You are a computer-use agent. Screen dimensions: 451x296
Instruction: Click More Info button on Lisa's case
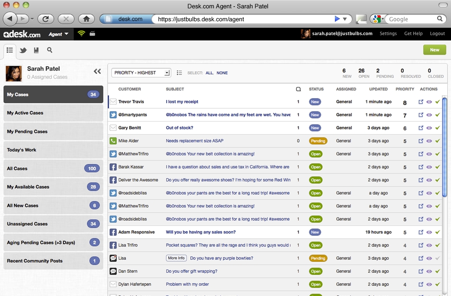pos(176,258)
